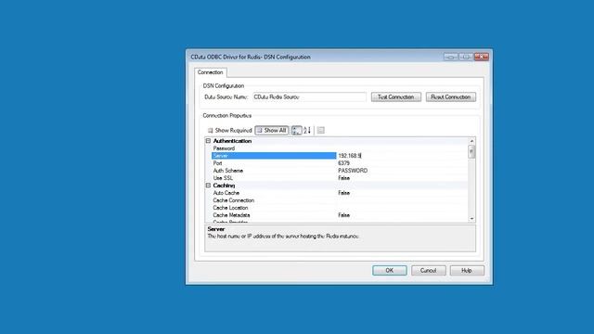The height and width of the screenshot is (334, 594).
Task: Click the property pages toolbar icon
Action: click(x=321, y=130)
